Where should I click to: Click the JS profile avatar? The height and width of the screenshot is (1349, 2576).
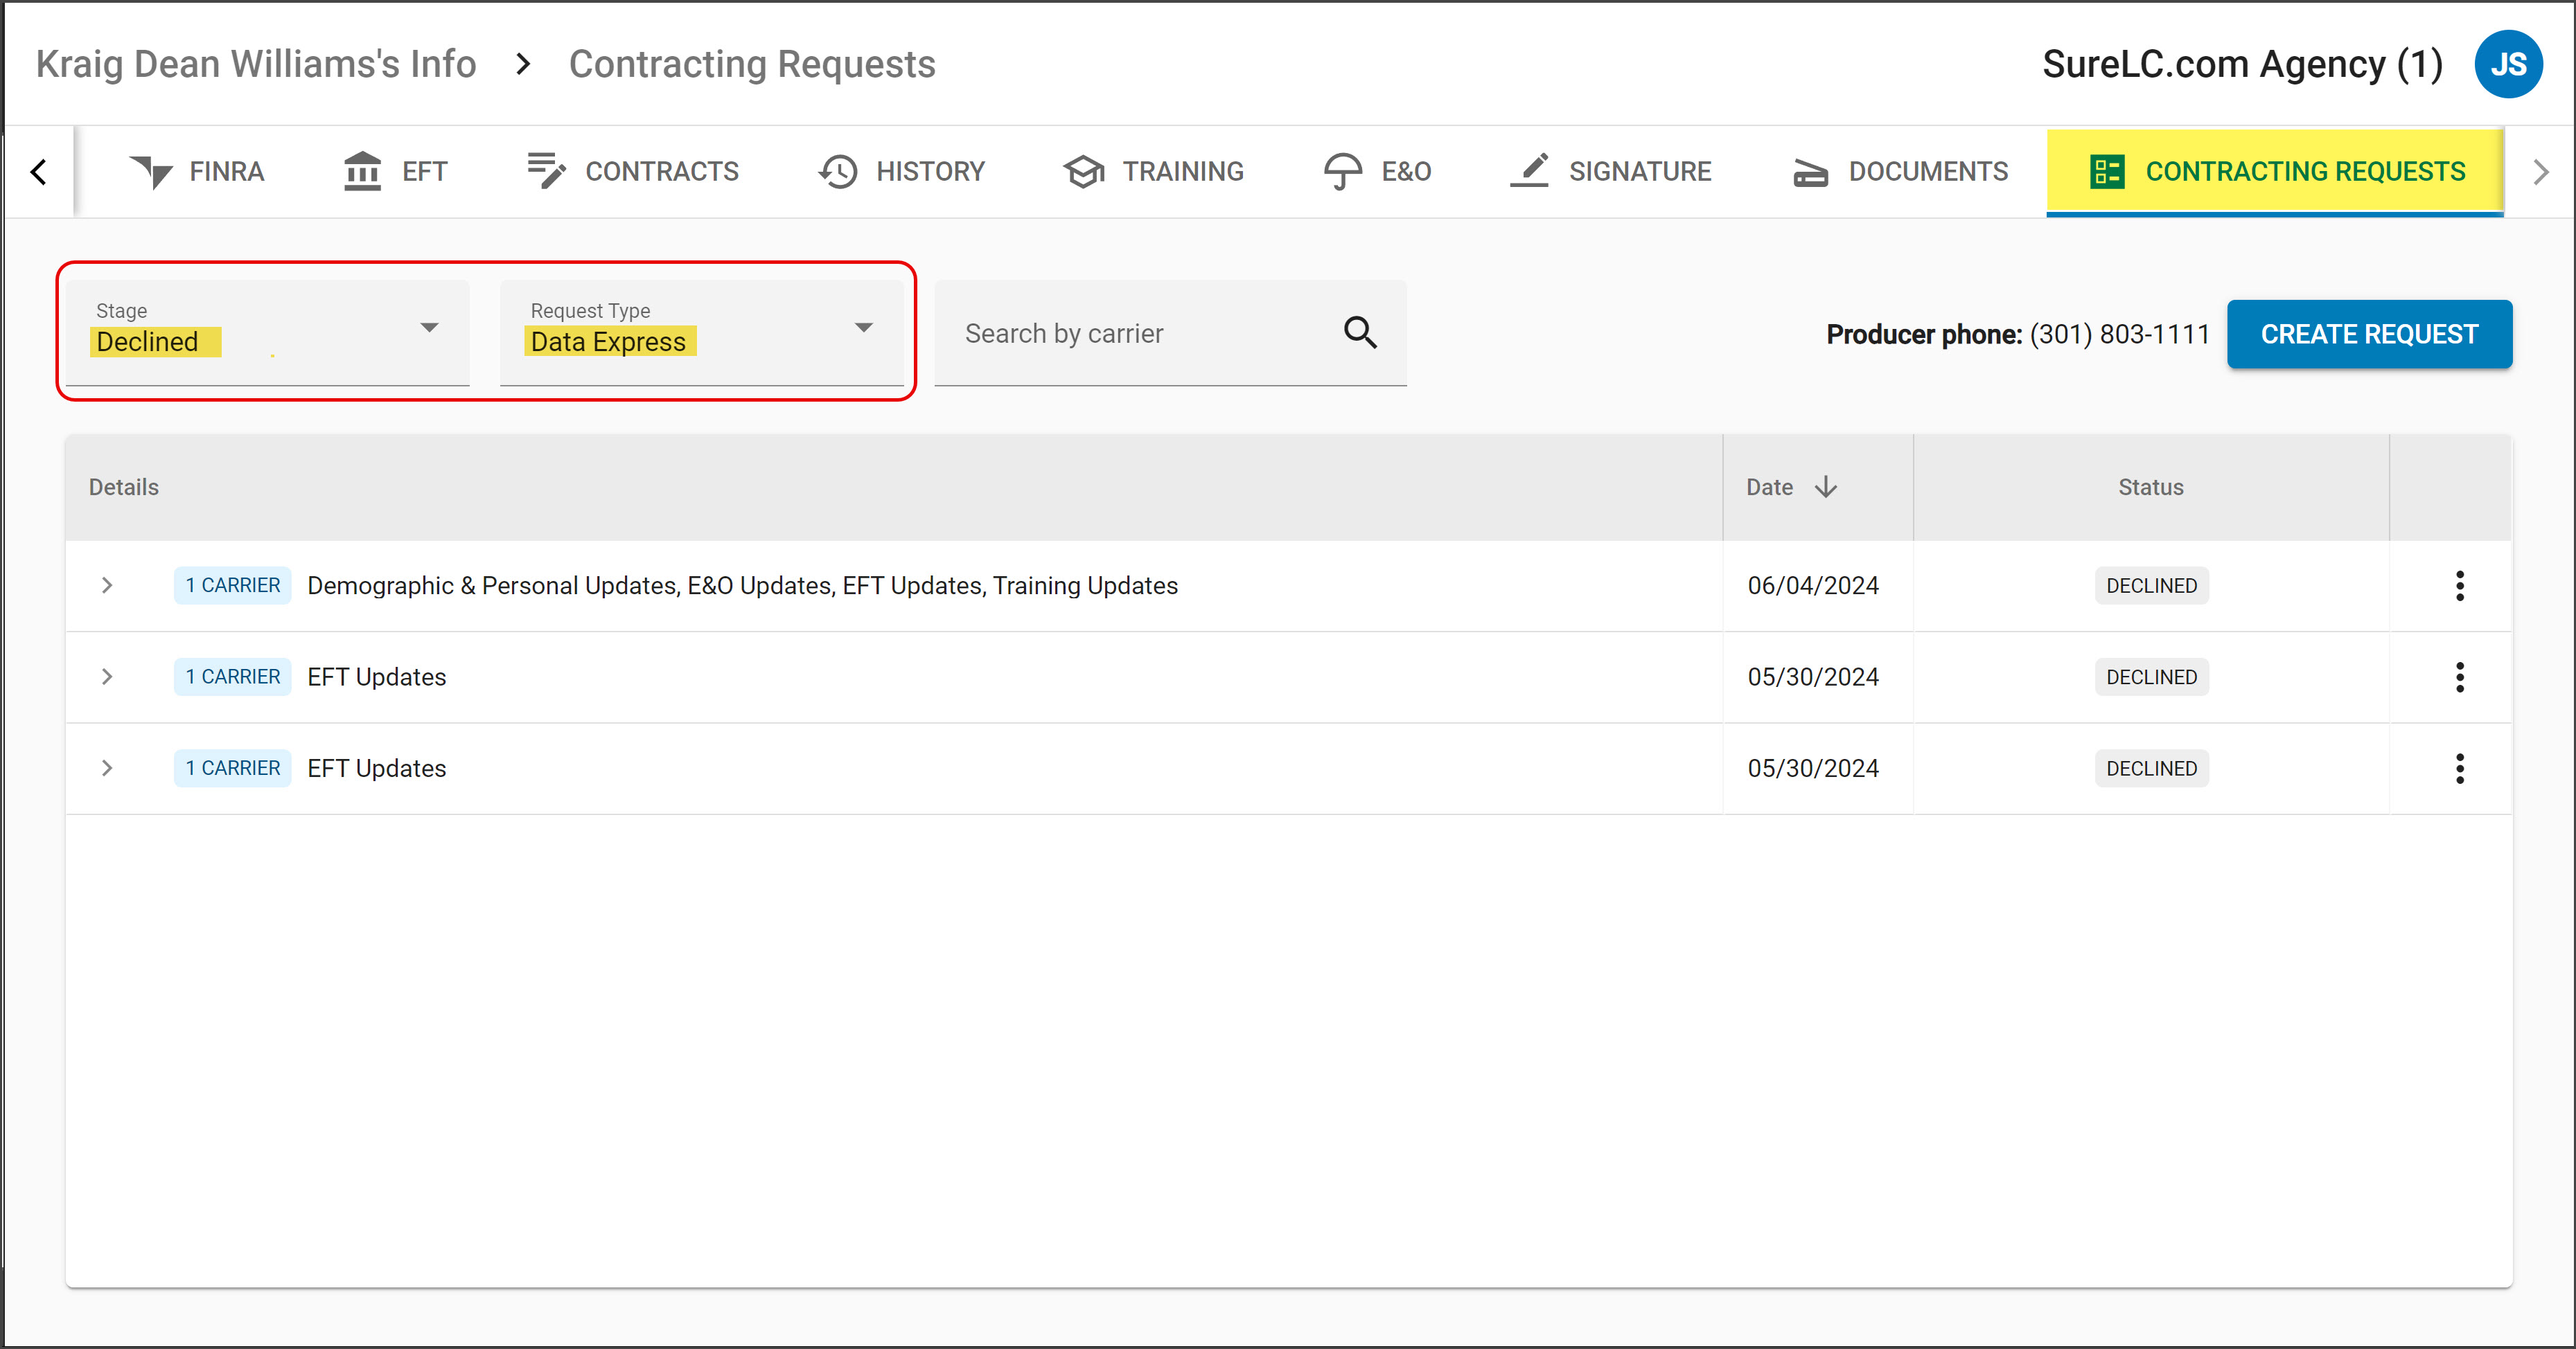[x=2509, y=63]
